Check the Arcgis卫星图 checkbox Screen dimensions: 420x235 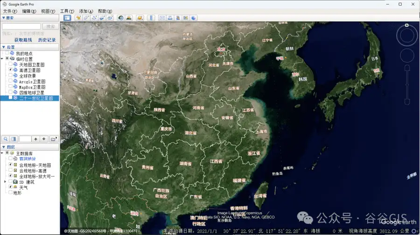click(x=10, y=81)
